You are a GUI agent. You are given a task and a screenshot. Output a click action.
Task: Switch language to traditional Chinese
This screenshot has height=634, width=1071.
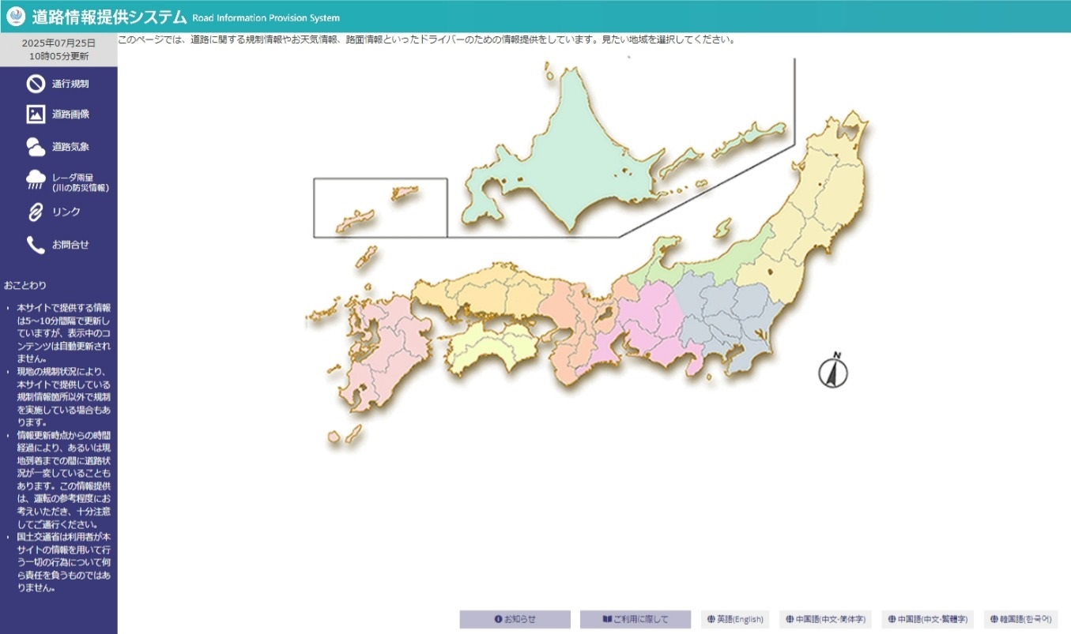[x=927, y=619]
